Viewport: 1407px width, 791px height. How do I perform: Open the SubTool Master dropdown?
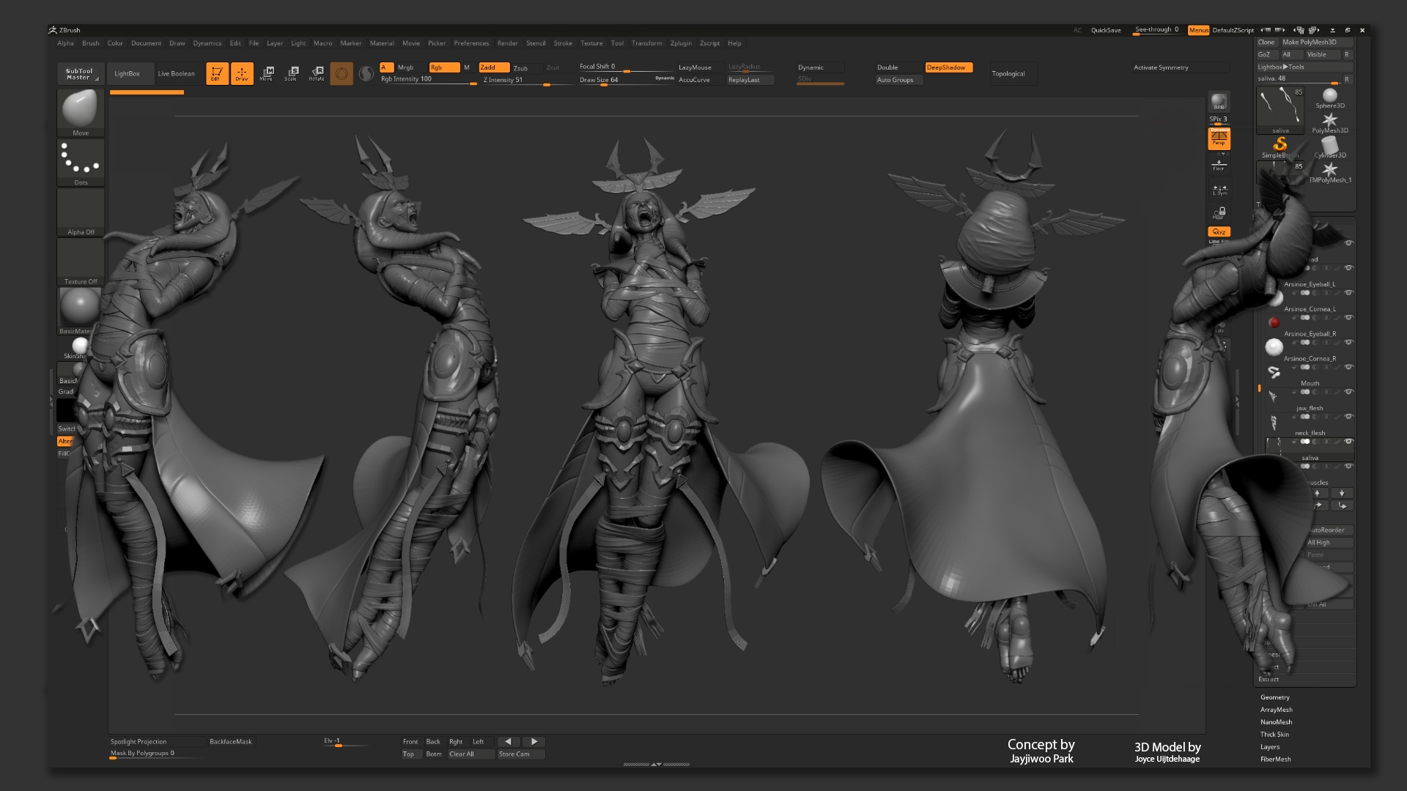tap(80, 74)
